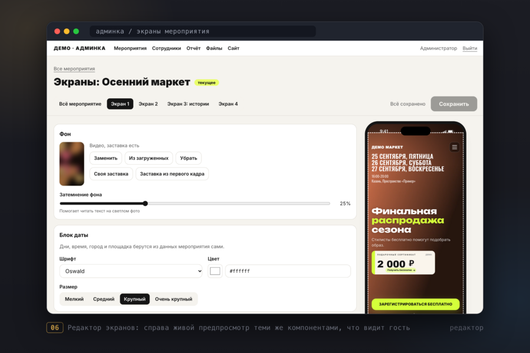
Task: Click the Заменить background button
Action: coord(105,158)
